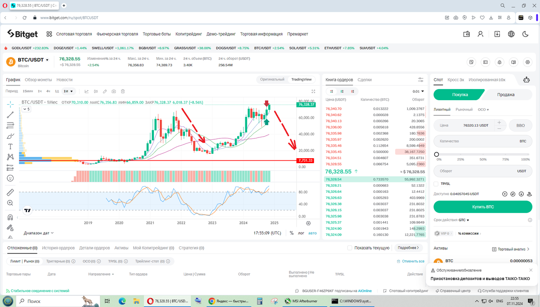Viewport: 540px width, 307px height.
Task: Click the transfer funds icon near available balance
Action: coord(513,194)
